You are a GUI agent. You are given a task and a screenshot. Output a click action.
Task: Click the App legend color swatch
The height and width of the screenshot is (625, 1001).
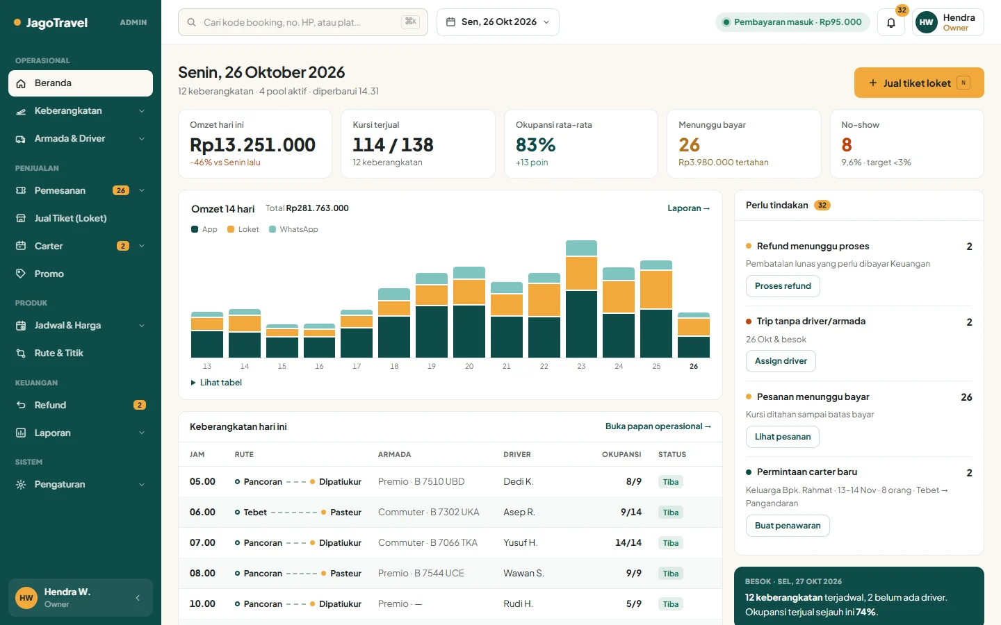tap(195, 229)
